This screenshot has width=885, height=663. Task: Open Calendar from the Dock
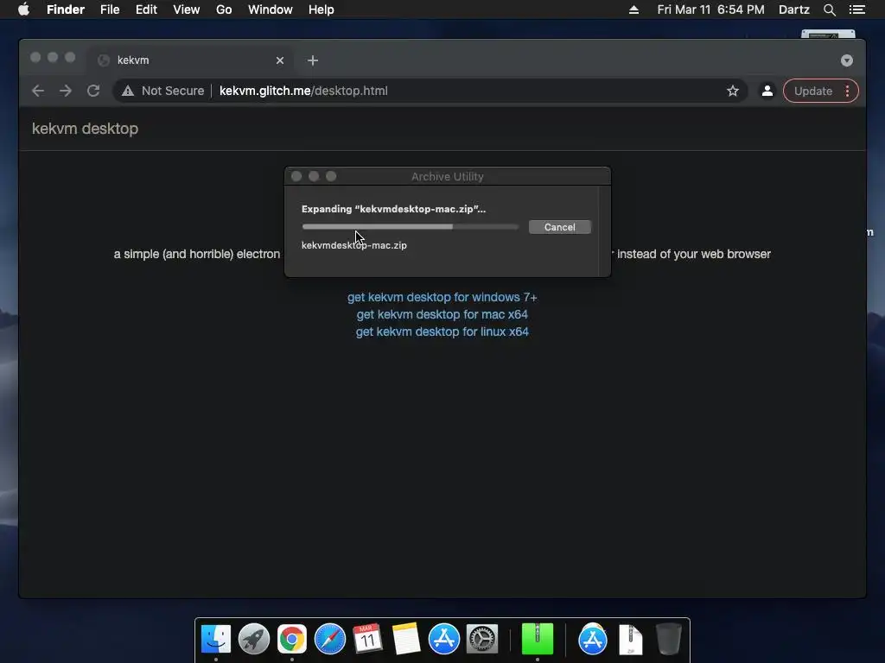point(367,639)
